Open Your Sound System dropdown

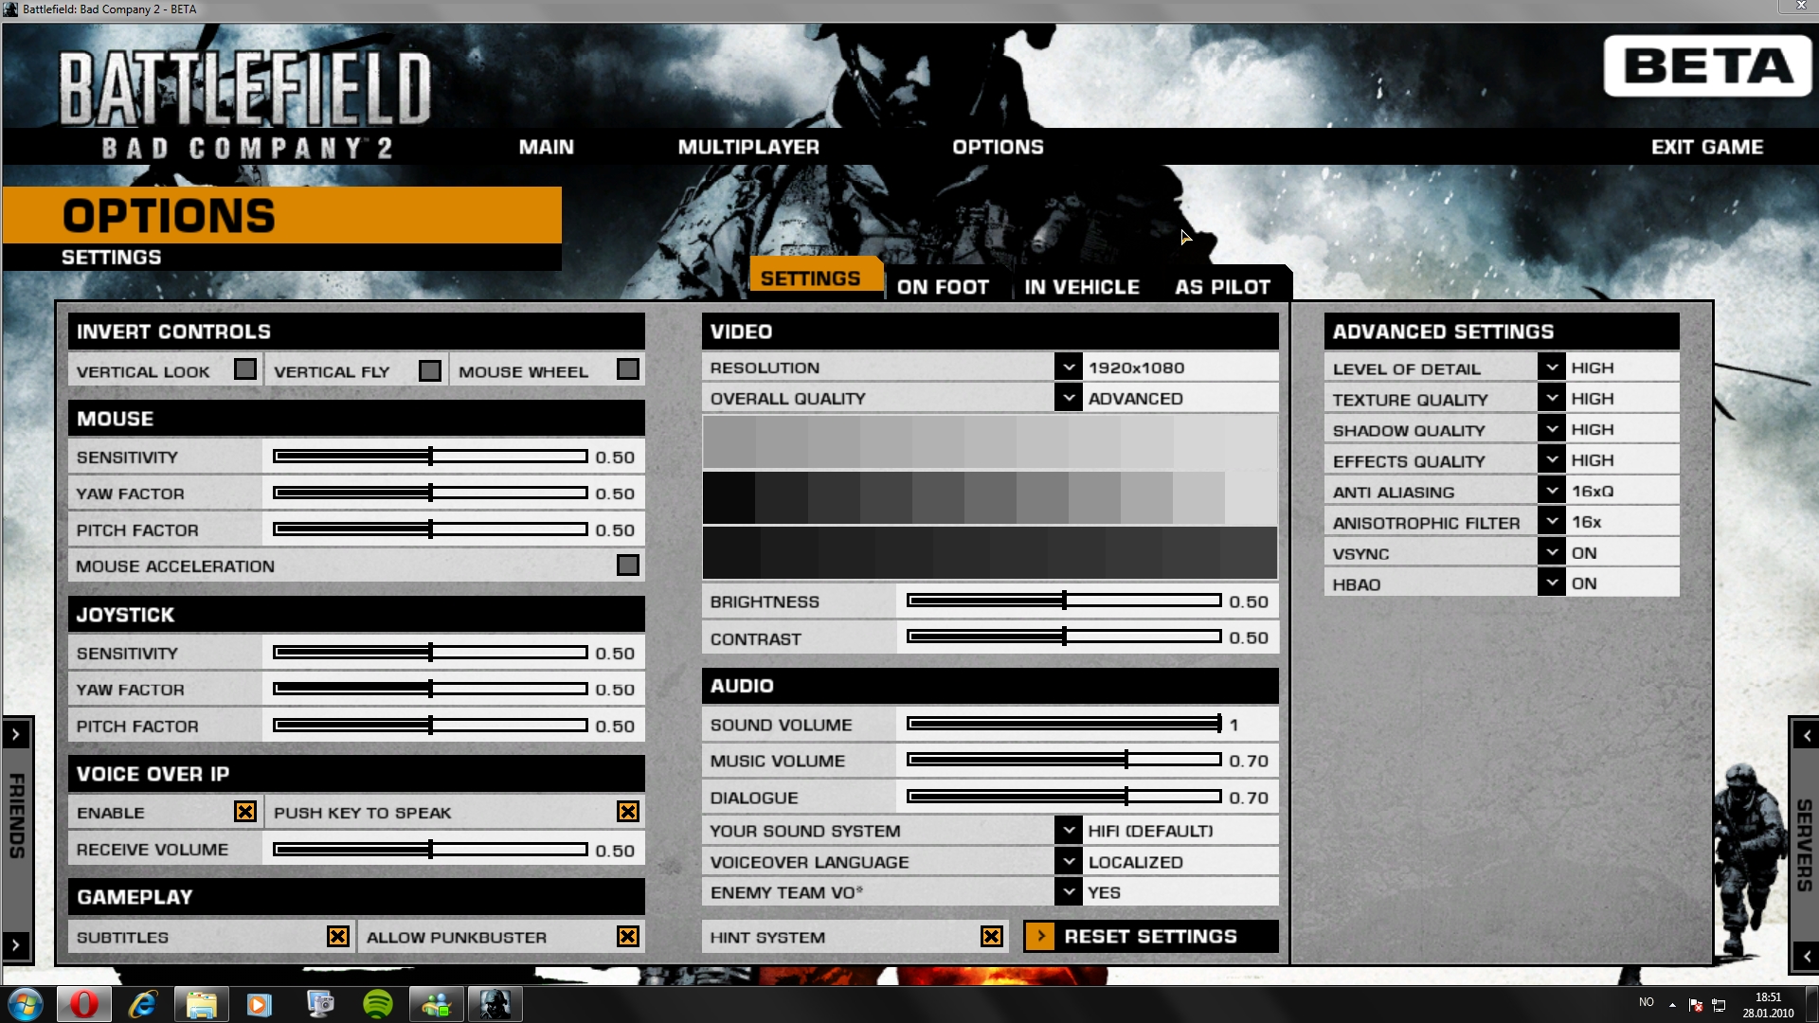(1069, 831)
